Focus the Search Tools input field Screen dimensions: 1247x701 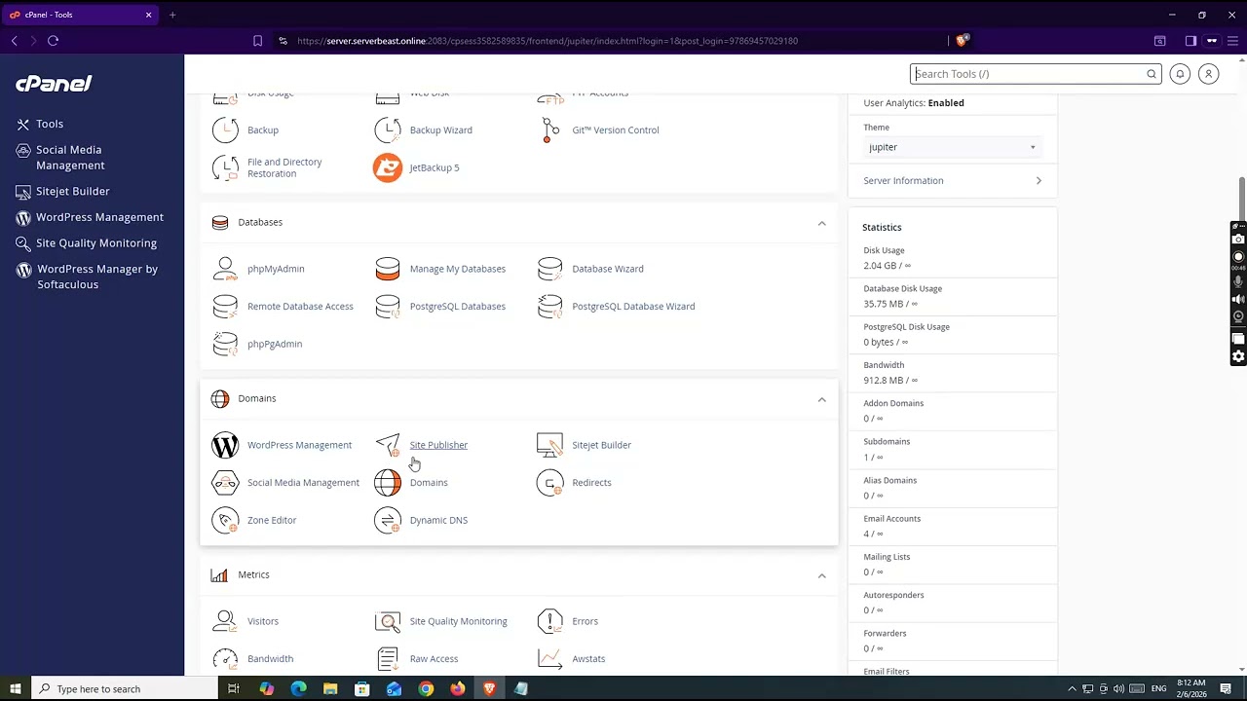pyautogui.click(x=1031, y=74)
